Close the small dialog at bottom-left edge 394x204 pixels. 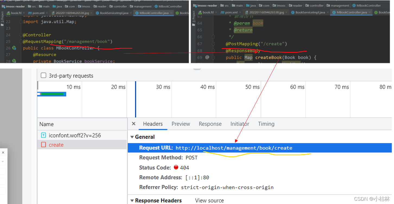coord(3,153)
